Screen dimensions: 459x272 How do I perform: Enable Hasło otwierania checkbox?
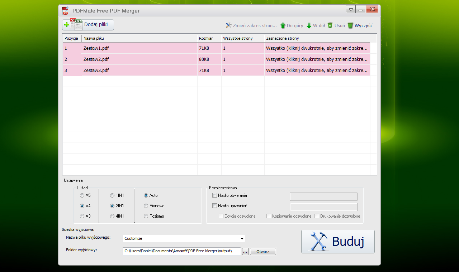(215, 195)
